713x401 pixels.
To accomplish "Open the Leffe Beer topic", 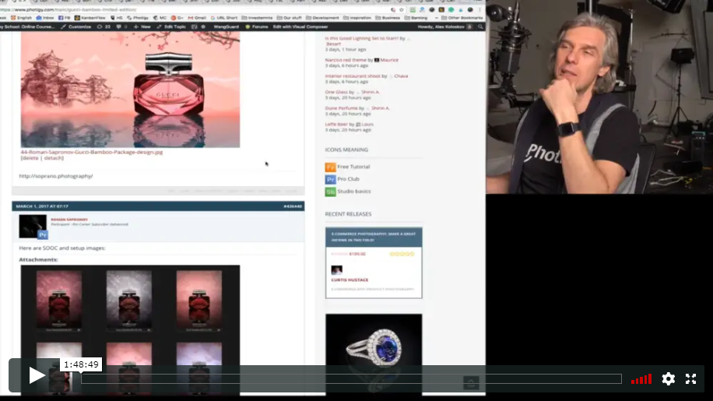I will (x=336, y=124).
